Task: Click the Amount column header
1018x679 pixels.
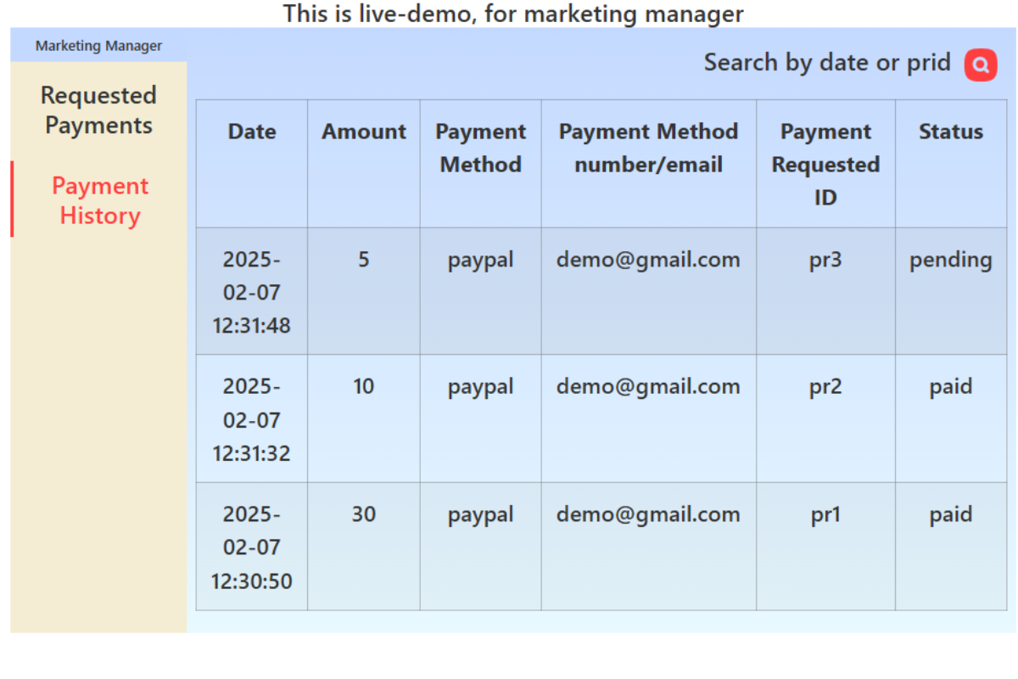Action: (x=363, y=132)
